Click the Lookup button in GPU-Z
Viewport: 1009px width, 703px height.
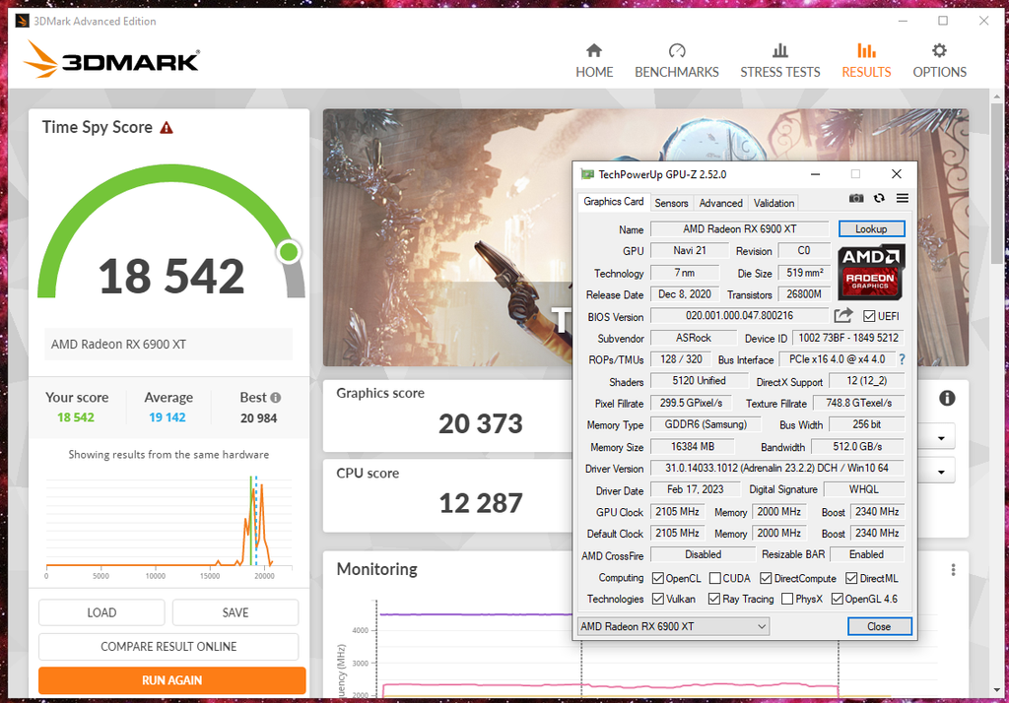(871, 229)
